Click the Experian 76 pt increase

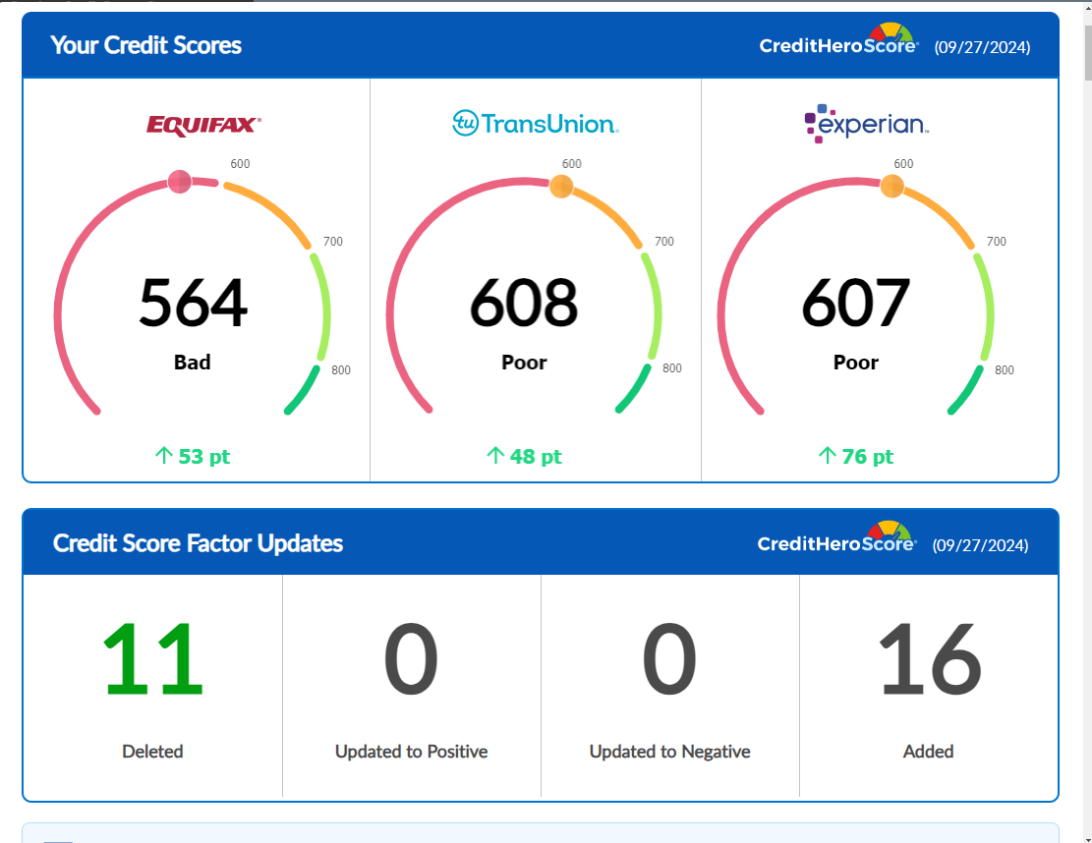point(856,457)
